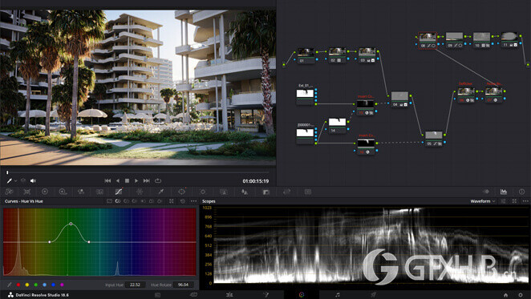Image resolution: width=531 pixels, height=299 pixels.
Task: Switch to the Fairlight page
Action: (x=338, y=295)
